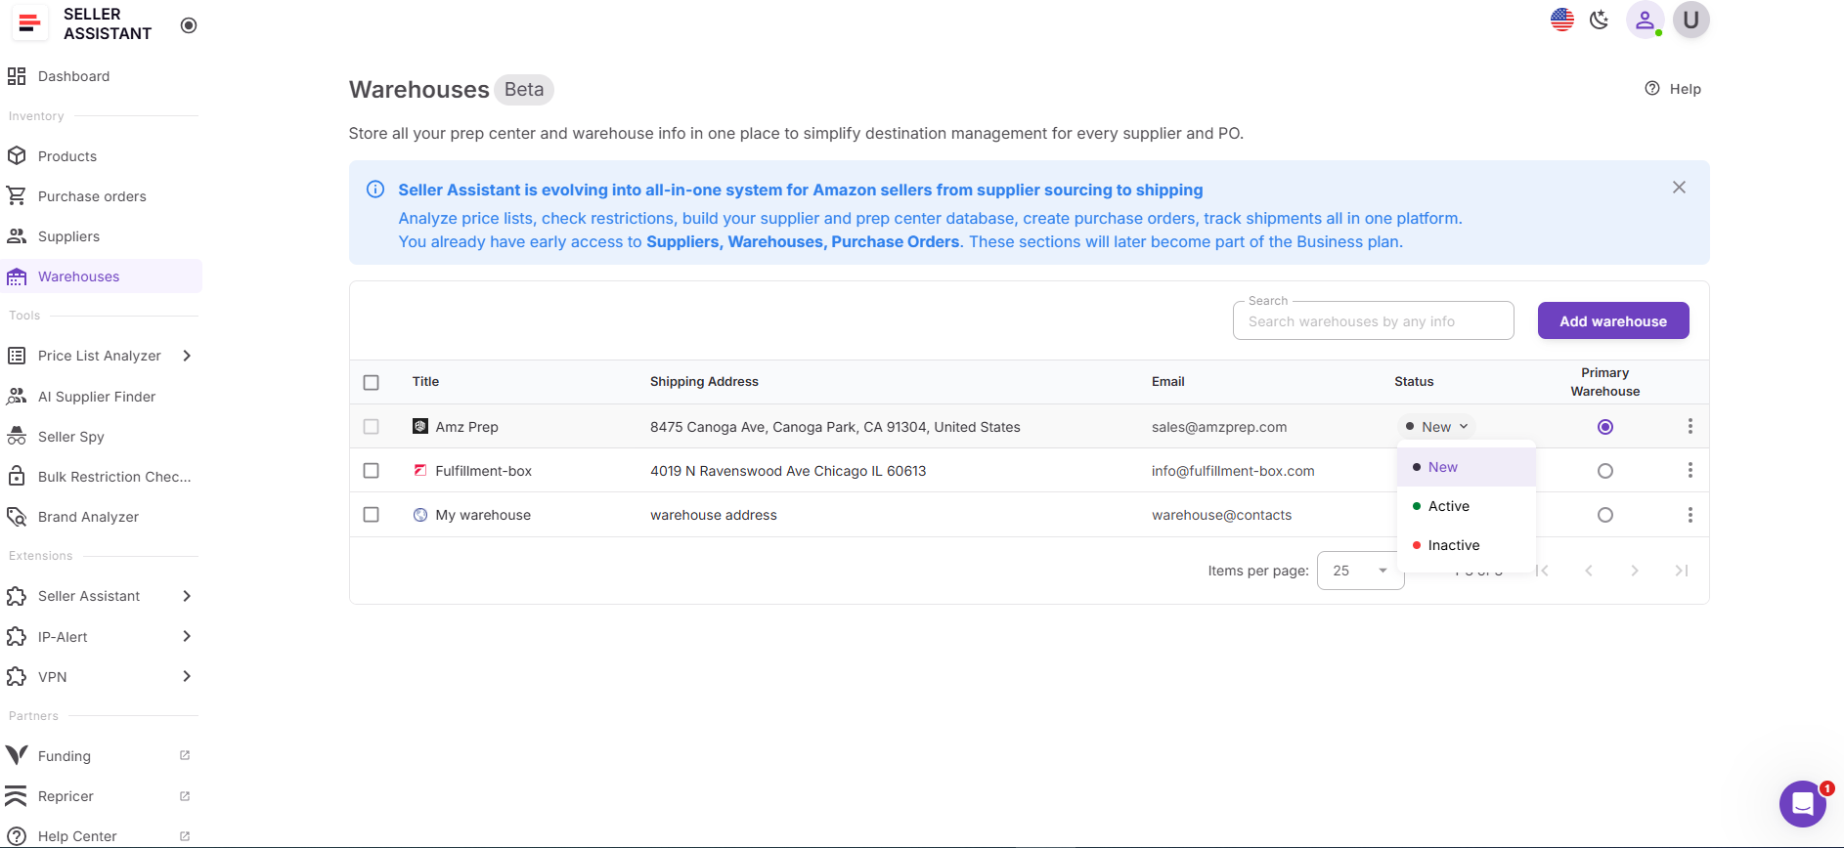The image size is (1844, 848).
Task: Click the Add warehouse button
Action: click(x=1612, y=321)
